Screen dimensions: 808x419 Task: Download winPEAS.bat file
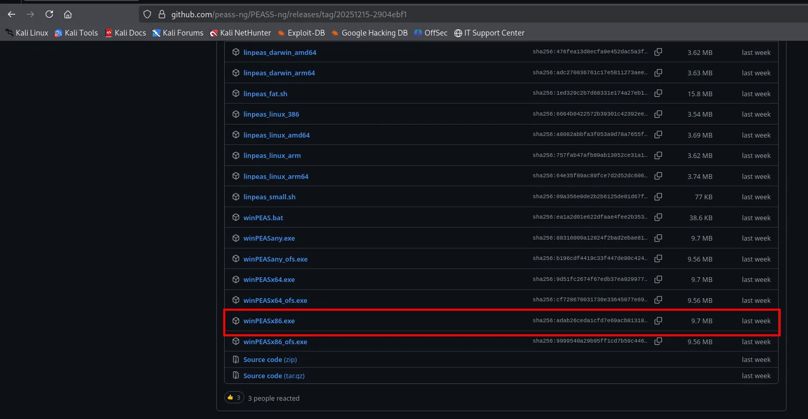coord(263,218)
